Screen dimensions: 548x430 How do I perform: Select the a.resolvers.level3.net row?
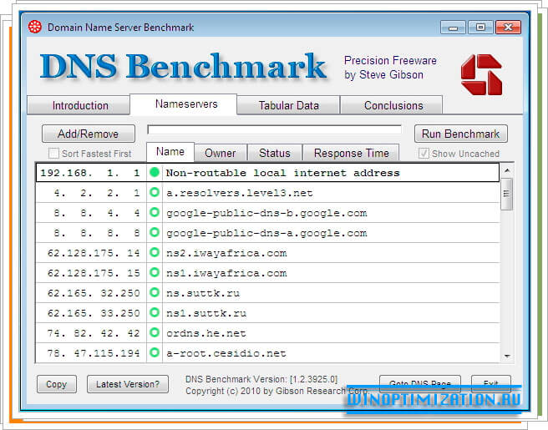click(x=267, y=193)
